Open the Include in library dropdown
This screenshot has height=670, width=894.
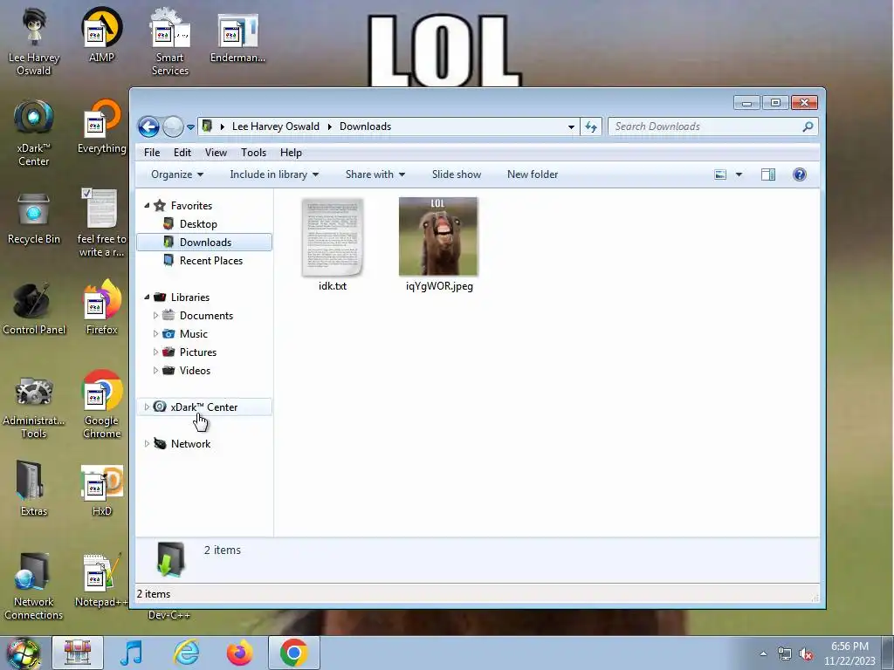click(x=274, y=174)
